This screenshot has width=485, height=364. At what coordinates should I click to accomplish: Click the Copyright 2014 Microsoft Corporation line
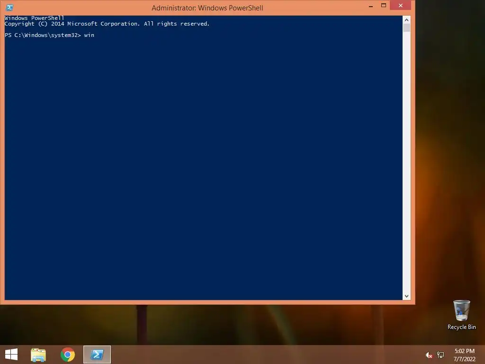(107, 24)
